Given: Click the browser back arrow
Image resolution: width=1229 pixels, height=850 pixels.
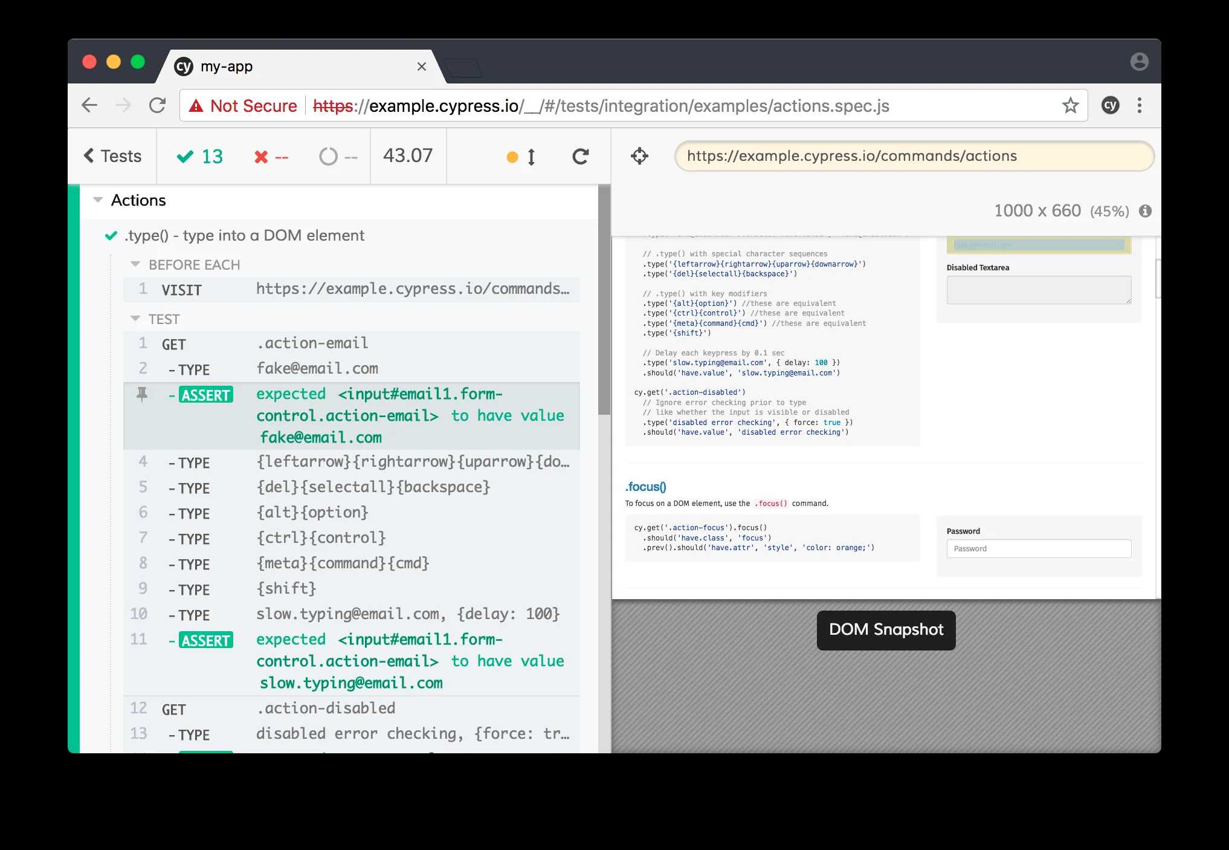Looking at the screenshot, I should (89, 106).
